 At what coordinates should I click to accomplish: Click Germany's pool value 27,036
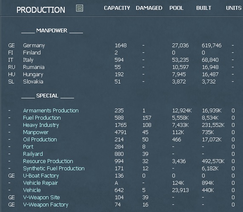pyautogui.click(x=180, y=46)
